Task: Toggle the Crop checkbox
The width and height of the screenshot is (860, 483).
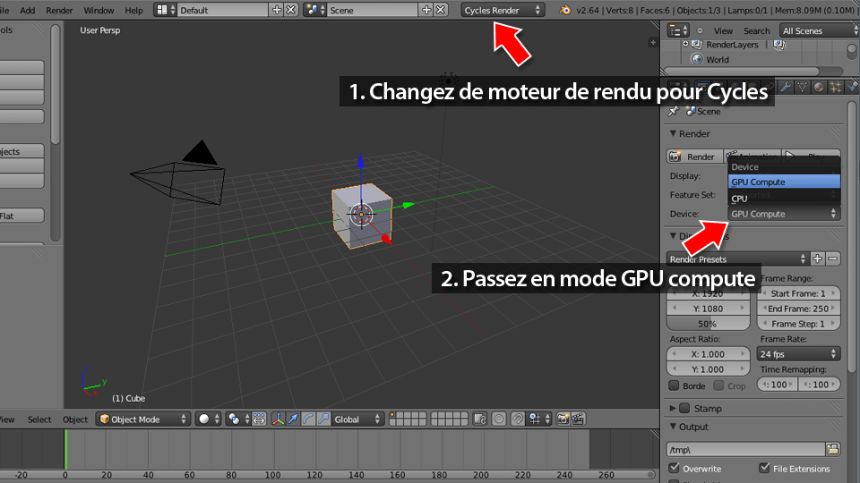Action: click(x=718, y=386)
